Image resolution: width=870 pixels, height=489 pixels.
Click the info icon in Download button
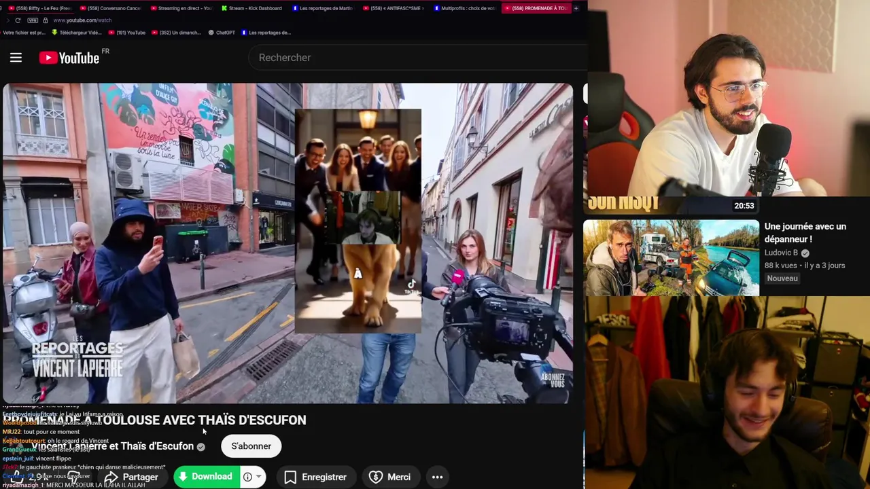point(247,477)
